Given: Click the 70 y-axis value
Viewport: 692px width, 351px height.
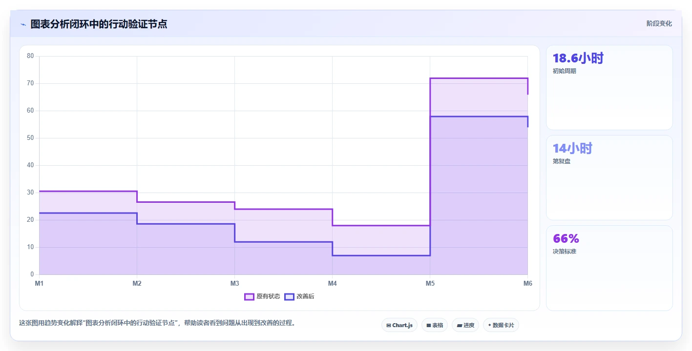Looking at the screenshot, I should pos(30,83).
